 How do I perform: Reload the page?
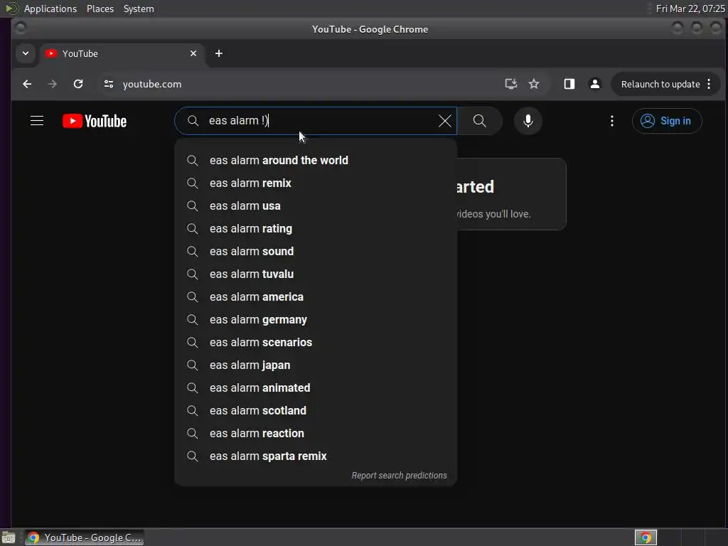78,84
